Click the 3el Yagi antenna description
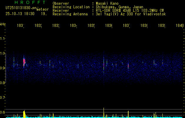The width and height of the screenshot is (185, 118). pyautogui.click(x=130, y=14)
